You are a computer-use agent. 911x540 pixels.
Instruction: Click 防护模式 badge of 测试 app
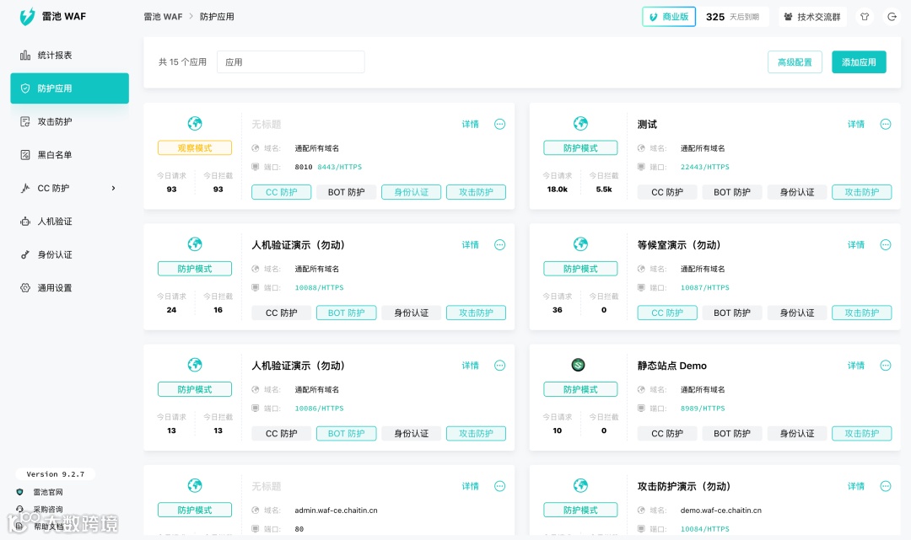pos(580,148)
